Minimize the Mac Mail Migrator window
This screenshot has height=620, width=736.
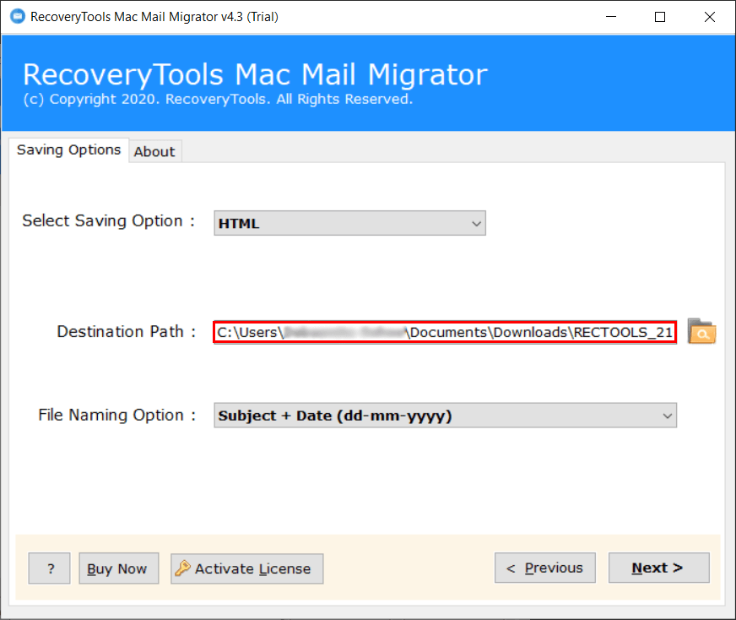click(611, 17)
